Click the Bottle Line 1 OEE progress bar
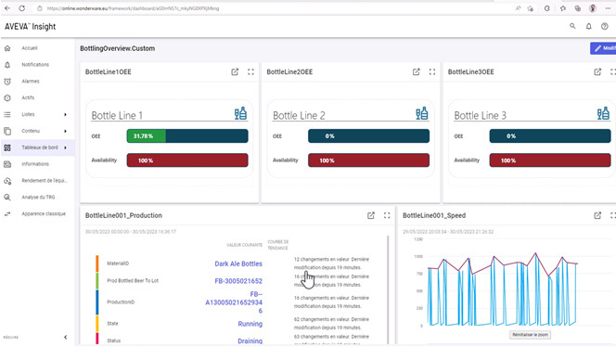Image resolution: width=616 pixels, height=347 pixels. (187, 136)
